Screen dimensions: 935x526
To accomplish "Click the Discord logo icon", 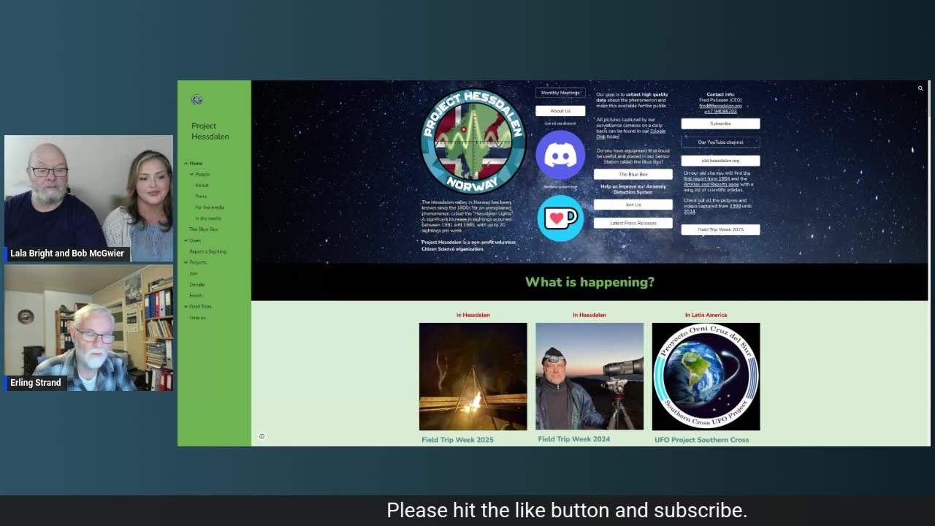I will tap(560, 155).
